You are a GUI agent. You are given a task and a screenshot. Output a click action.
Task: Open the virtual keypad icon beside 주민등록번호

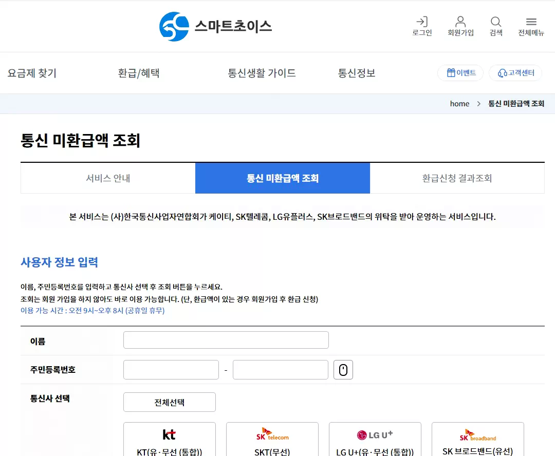(343, 369)
